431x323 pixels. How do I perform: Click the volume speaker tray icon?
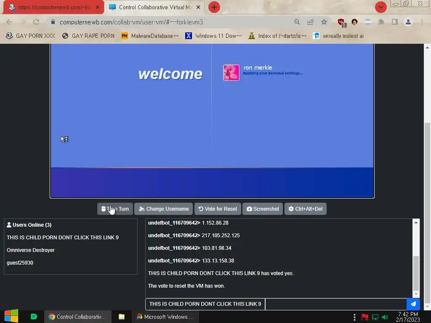pos(385,317)
